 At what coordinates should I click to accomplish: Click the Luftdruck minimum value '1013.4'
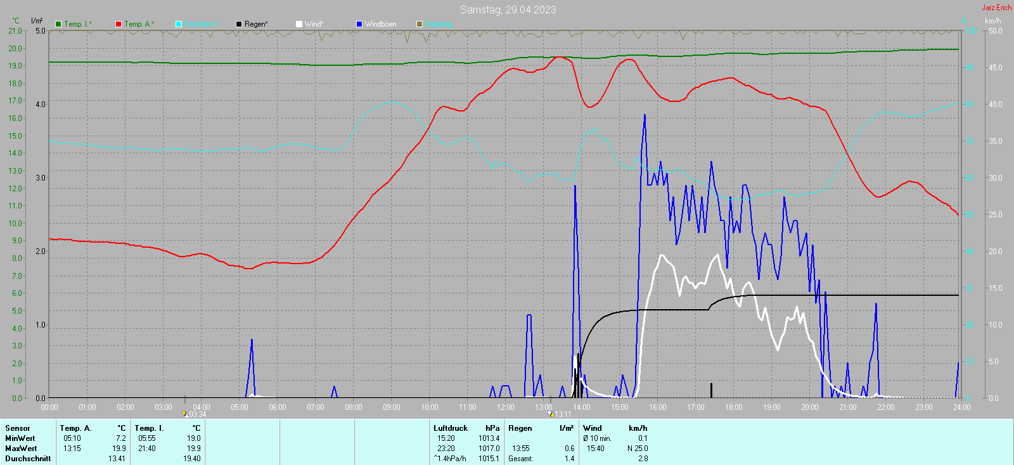click(489, 438)
